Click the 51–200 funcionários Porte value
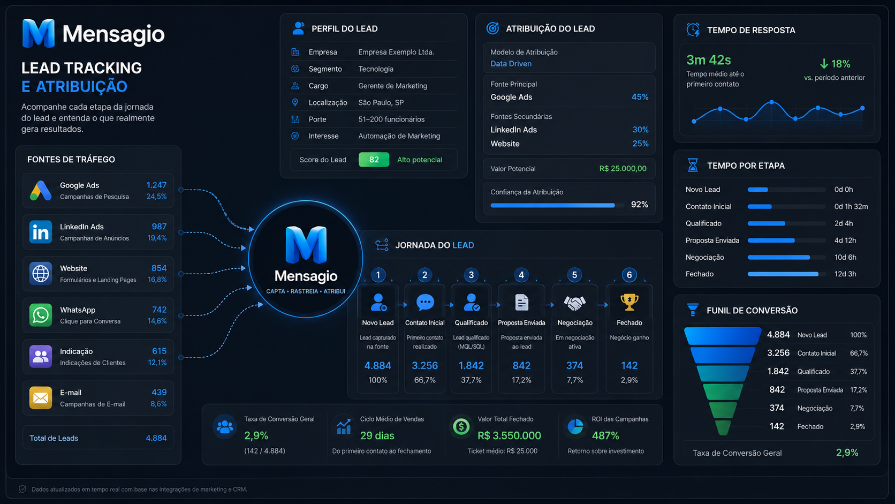 click(x=391, y=119)
